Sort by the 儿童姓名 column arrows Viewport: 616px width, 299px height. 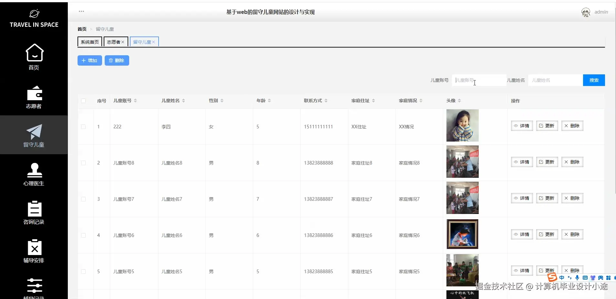pyautogui.click(x=183, y=101)
